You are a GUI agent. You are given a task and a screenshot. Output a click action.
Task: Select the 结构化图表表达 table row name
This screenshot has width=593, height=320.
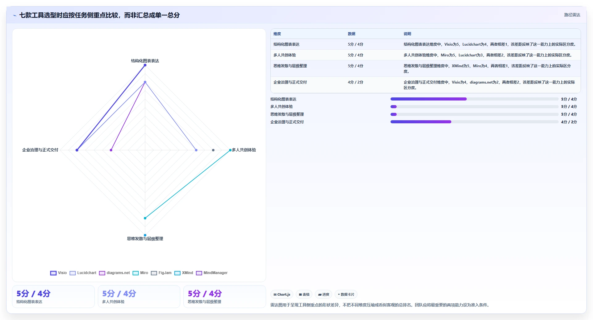point(286,44)
